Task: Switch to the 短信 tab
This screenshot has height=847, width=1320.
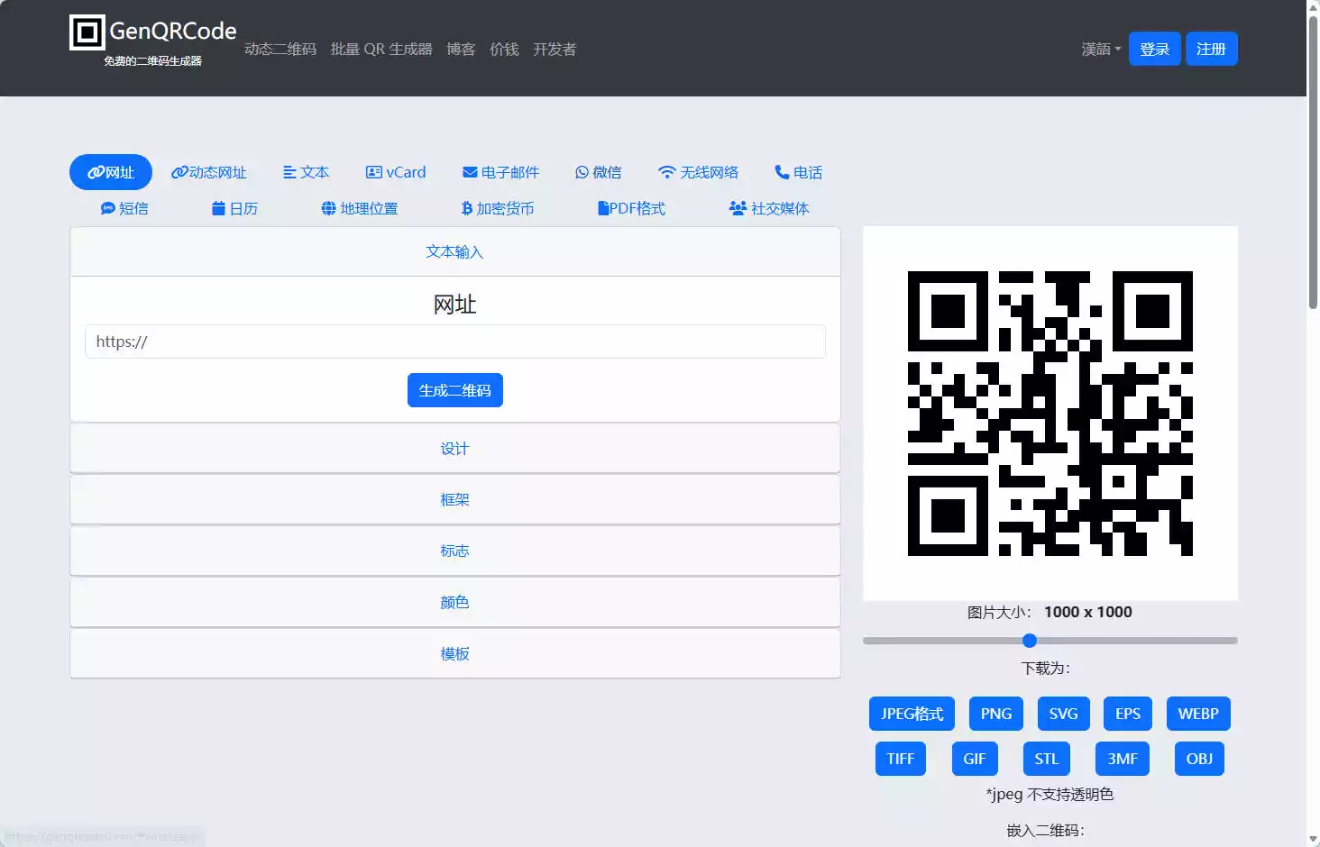Action: coord(124,208)
